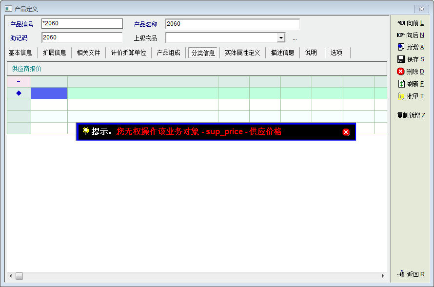Viewport: 434px width, 287px height.
Task: Click into the 产品名称 text field
Action: pyautogui.click(x=232, y=24)
